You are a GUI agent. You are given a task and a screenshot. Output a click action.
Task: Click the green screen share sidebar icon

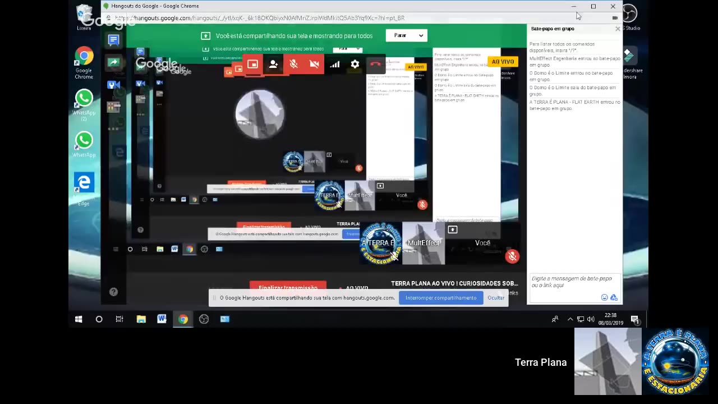[x=113, y=62]
